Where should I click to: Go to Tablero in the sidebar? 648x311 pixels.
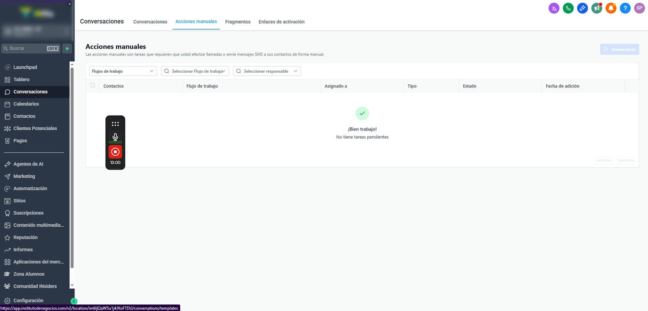click(35, 79)
